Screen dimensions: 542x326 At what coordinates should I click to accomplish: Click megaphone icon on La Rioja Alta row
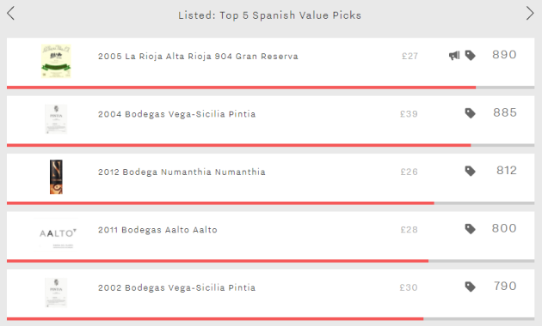(454, 56)
